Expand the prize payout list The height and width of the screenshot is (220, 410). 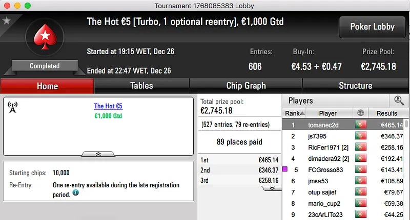[272, 188]
